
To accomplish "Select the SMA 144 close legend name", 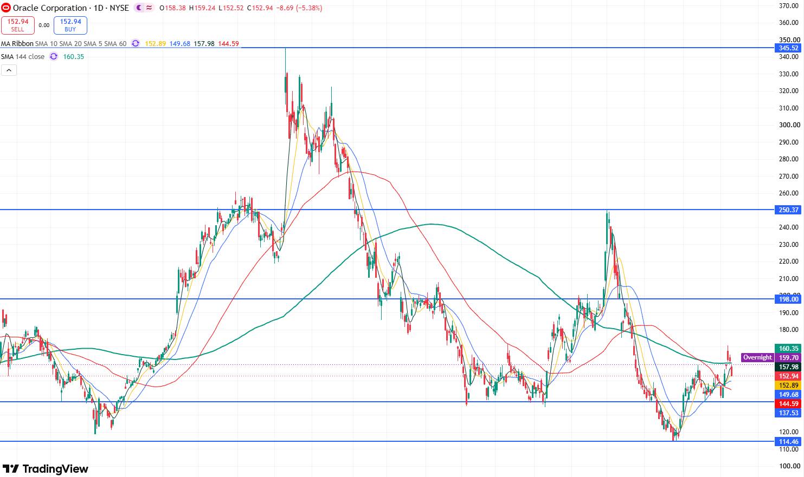I will (x=23, y=56).
